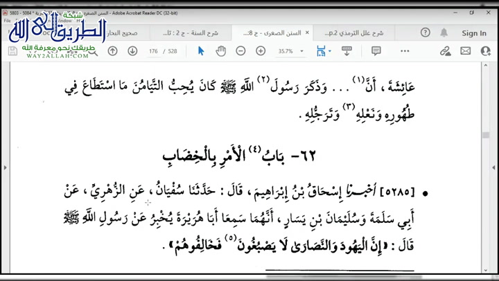Expand the page fit options arrow
Screen dimensions: 499x281
click(x=330, y=51)
